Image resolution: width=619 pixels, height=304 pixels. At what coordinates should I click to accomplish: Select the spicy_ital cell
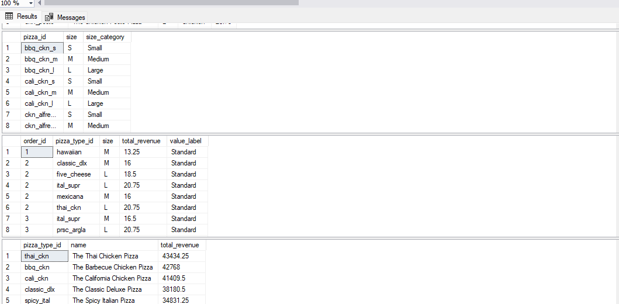click(44, 300)
